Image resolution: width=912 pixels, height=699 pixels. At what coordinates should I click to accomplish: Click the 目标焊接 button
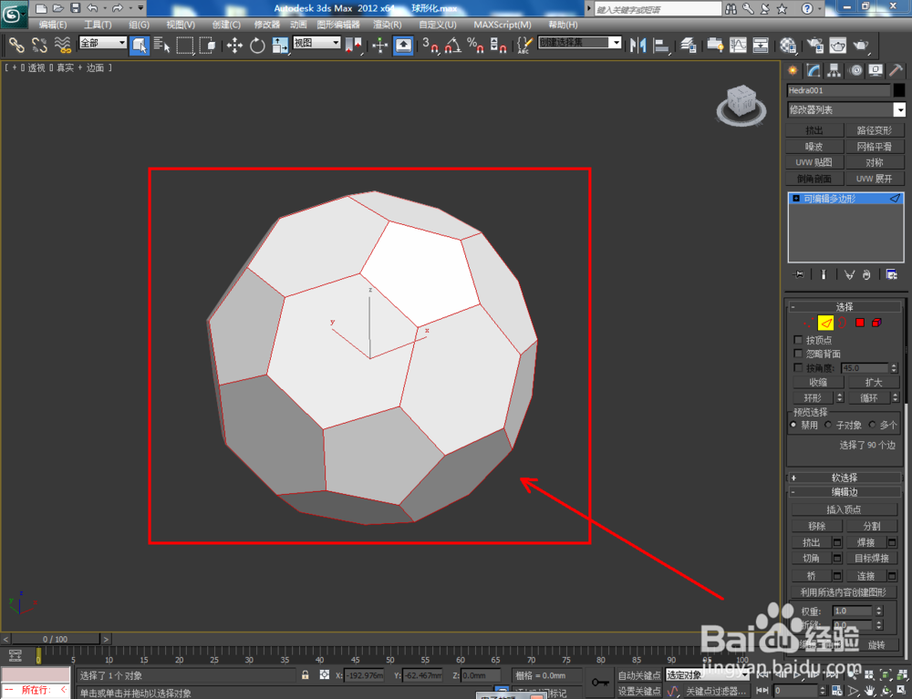point(871,559)
